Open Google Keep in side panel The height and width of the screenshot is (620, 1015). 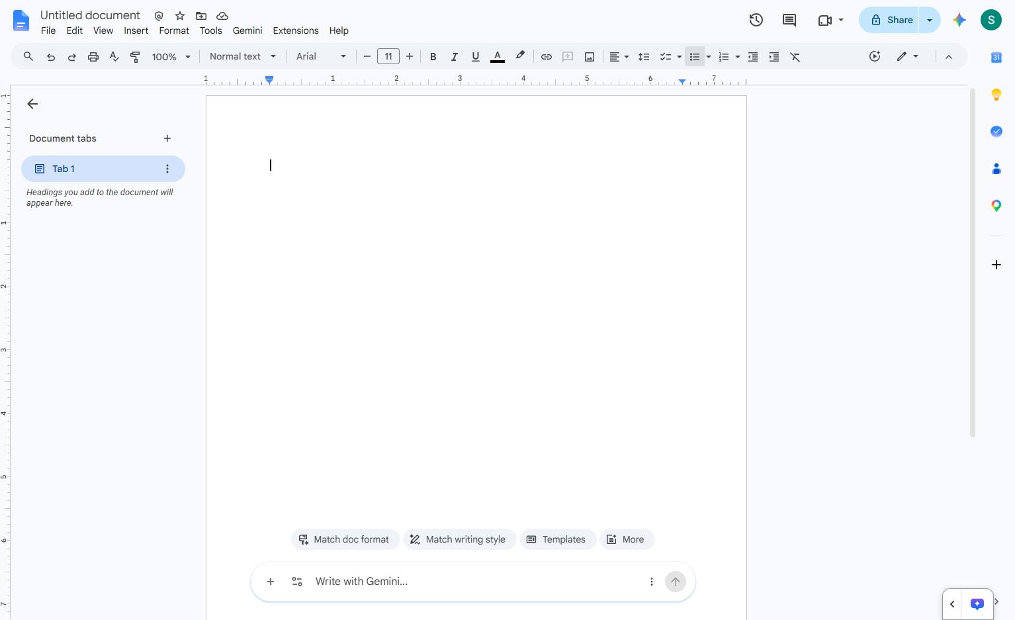996,95
